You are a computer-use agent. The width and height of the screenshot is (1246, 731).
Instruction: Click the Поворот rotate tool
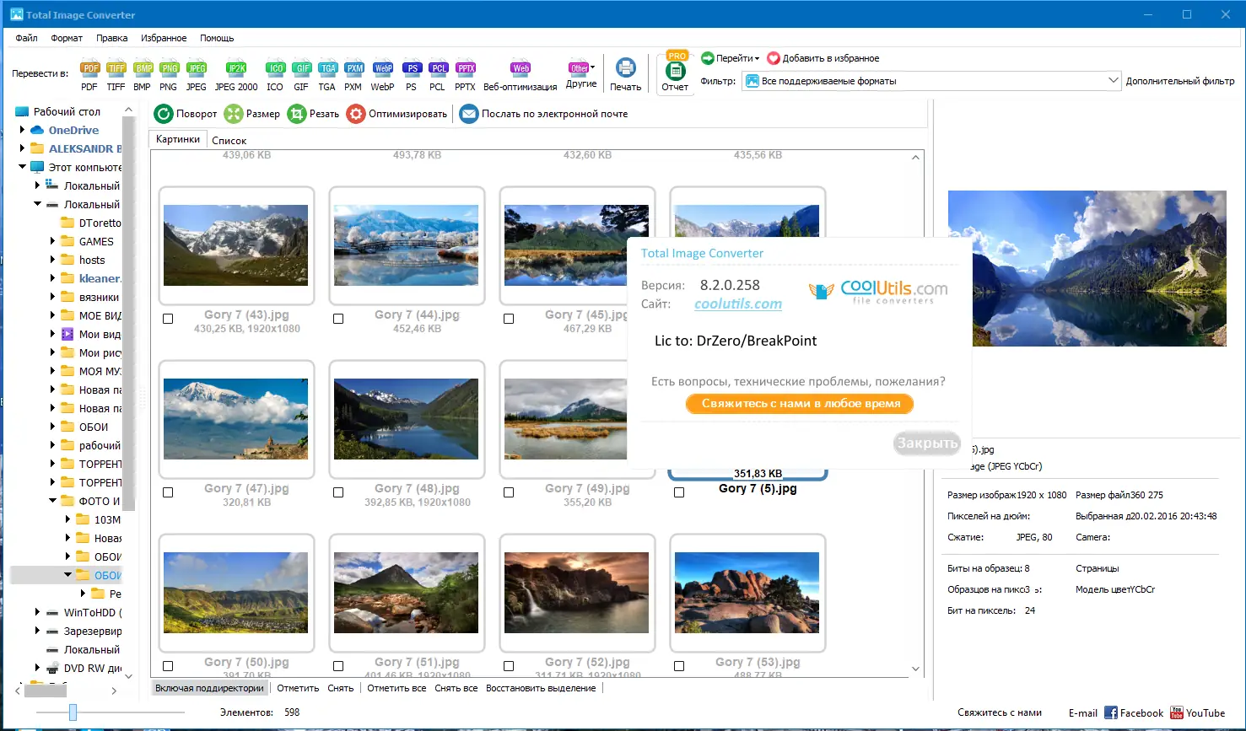tap(186, 114)
